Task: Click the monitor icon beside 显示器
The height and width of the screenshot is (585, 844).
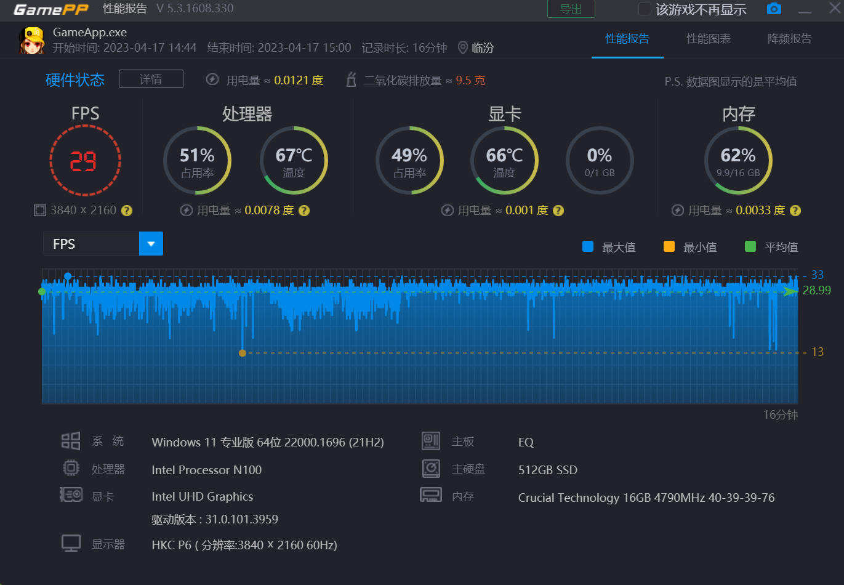Action: coord(71,544)
